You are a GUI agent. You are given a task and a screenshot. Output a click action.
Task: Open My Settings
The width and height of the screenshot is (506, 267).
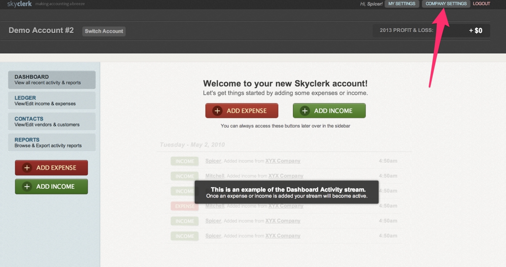tap(402, 3)
